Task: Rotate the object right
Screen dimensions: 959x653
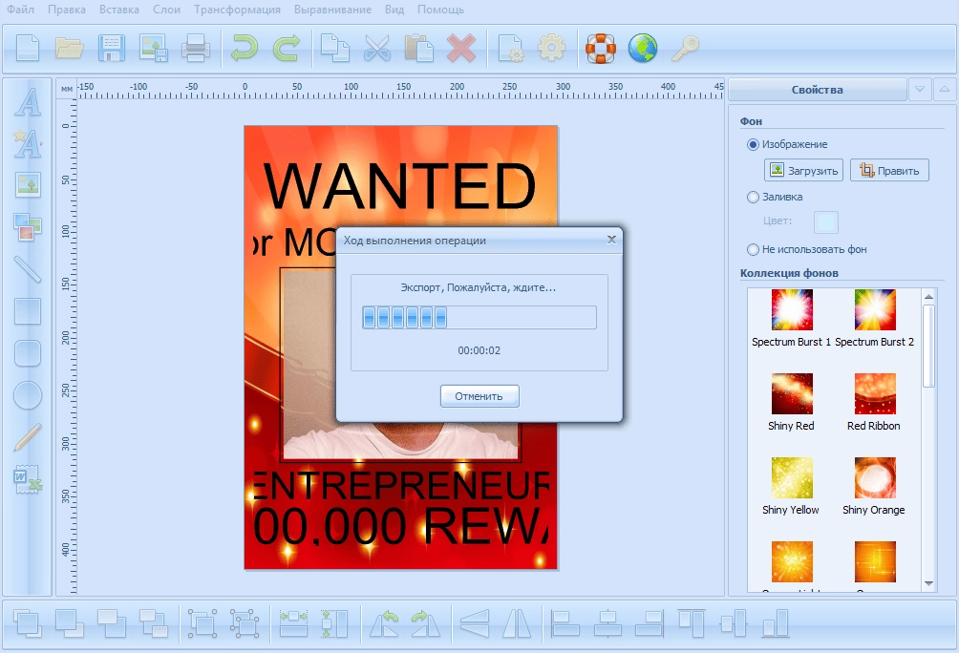Action: 426,623
